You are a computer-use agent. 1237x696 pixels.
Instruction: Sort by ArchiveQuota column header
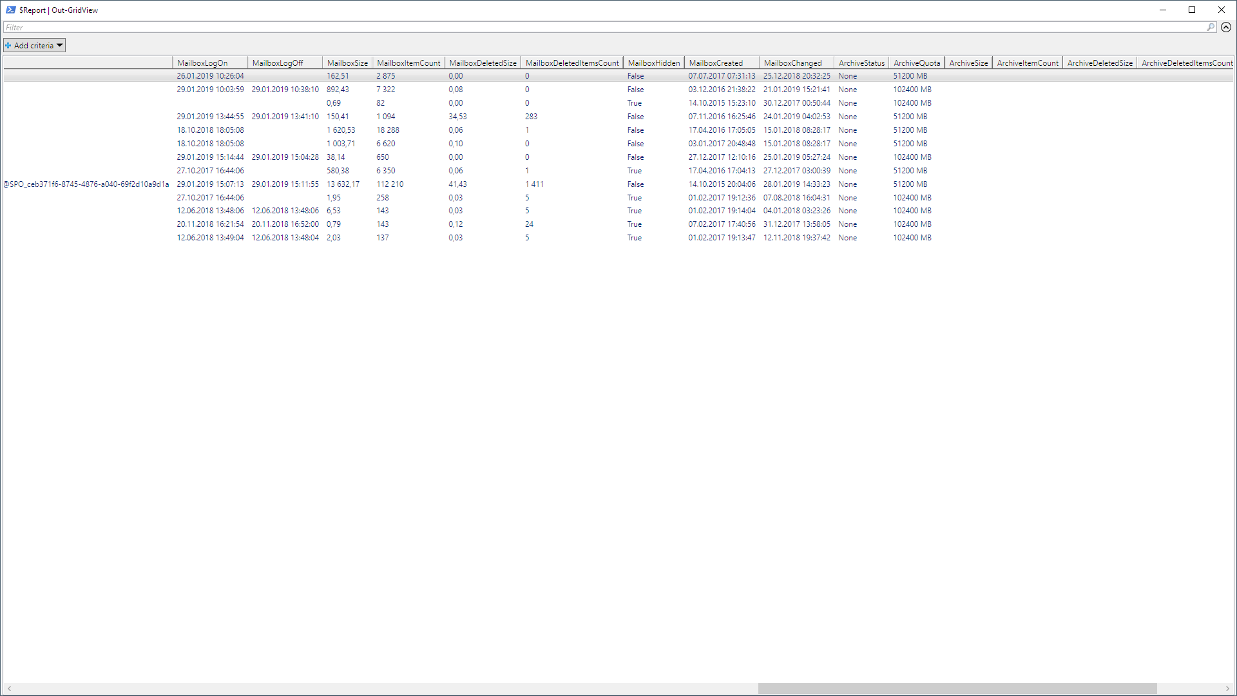pyautogui.click(x=916, y=63)
